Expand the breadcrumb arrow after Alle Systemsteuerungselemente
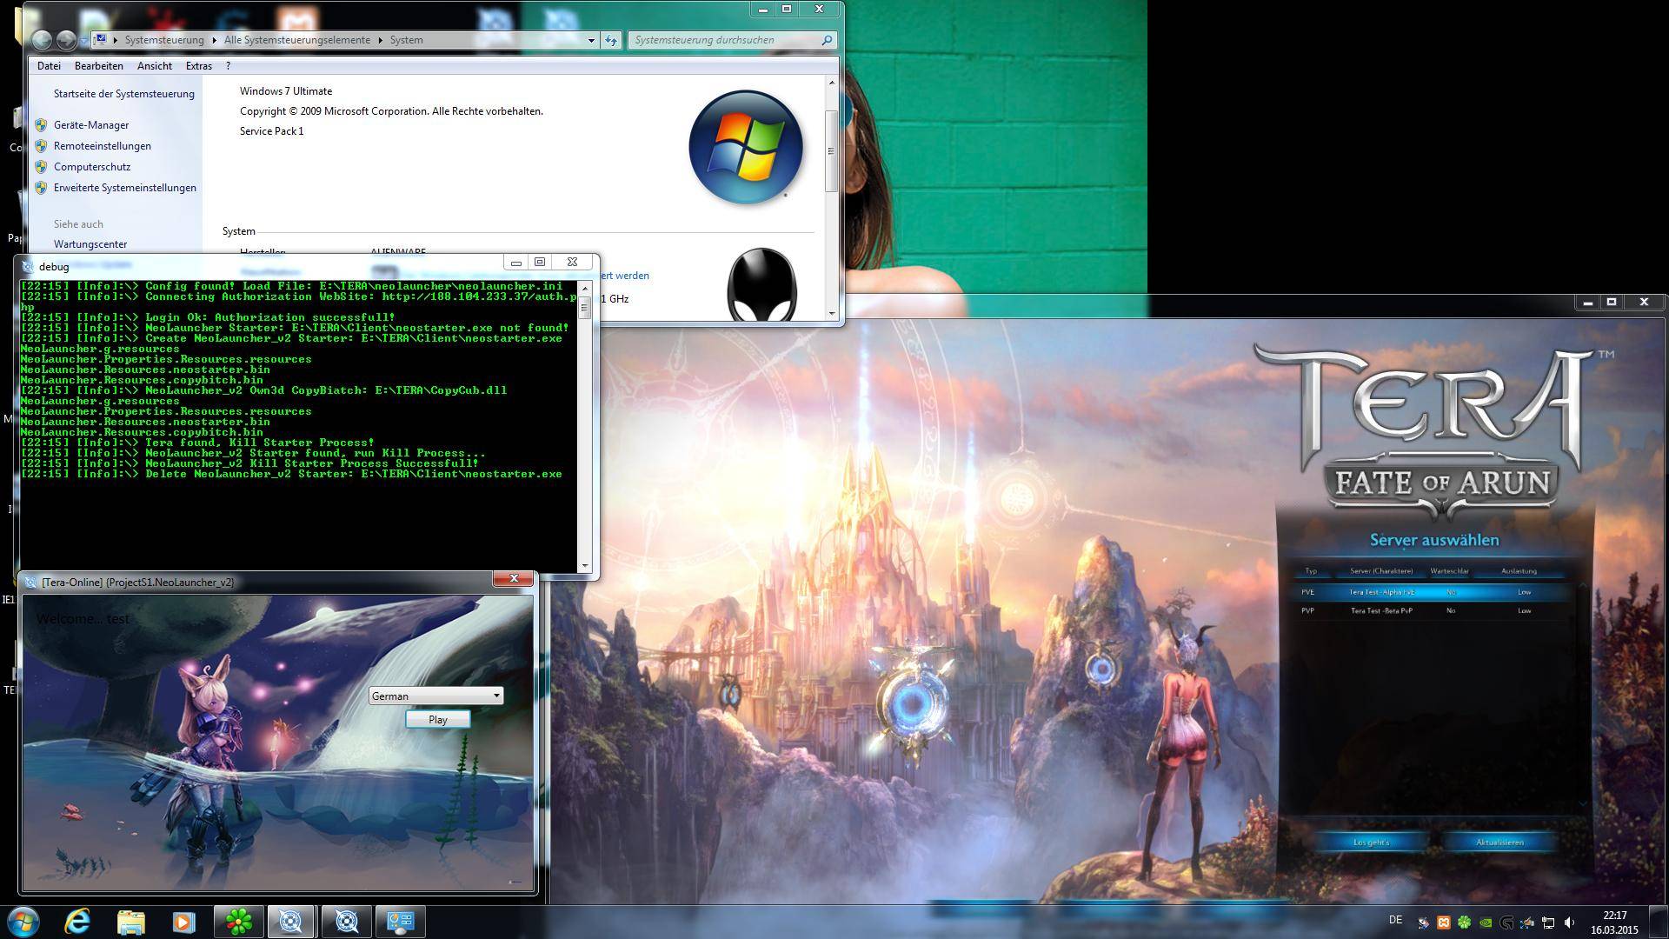 point(380,40)
